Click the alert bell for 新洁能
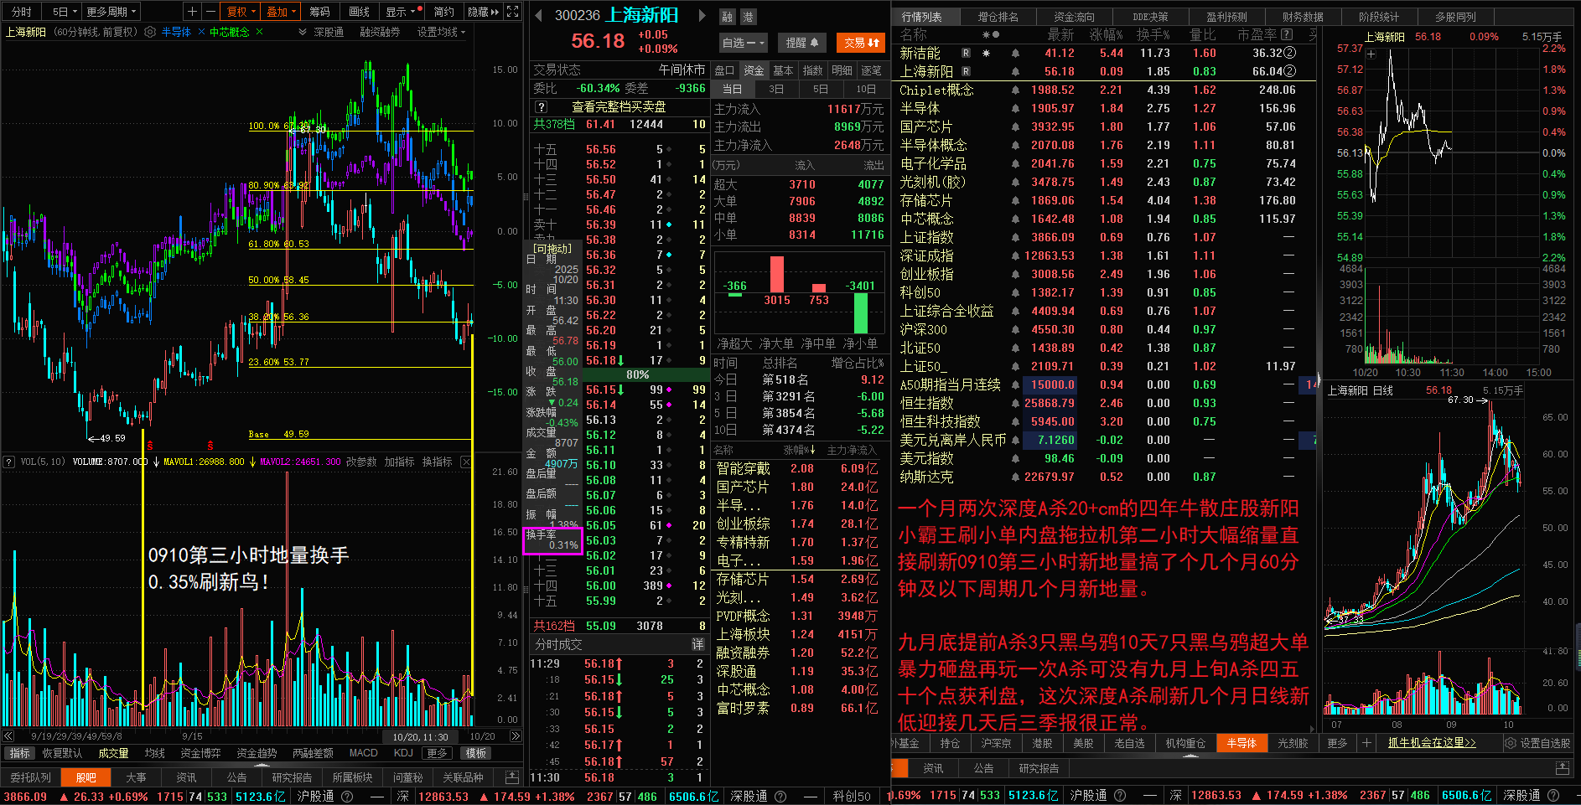The image size is (1581, 805). (1015, 53)
